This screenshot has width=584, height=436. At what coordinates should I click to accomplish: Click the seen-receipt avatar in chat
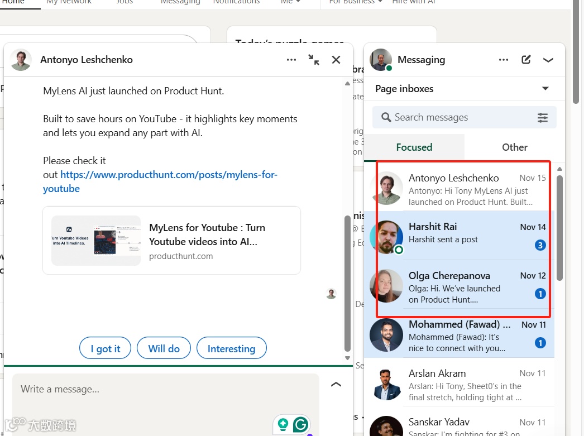click(331, 294)
